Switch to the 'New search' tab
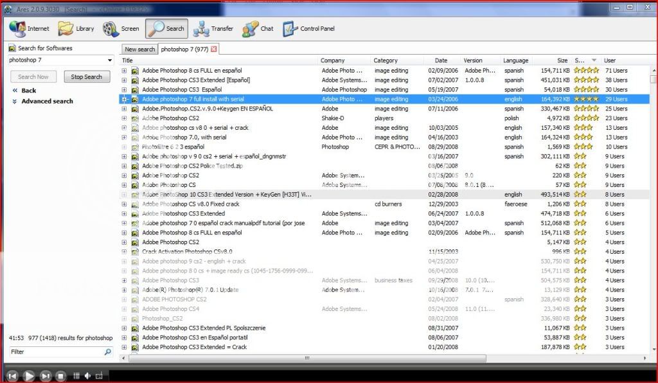The image size is (658, 383). coord(139,49)
